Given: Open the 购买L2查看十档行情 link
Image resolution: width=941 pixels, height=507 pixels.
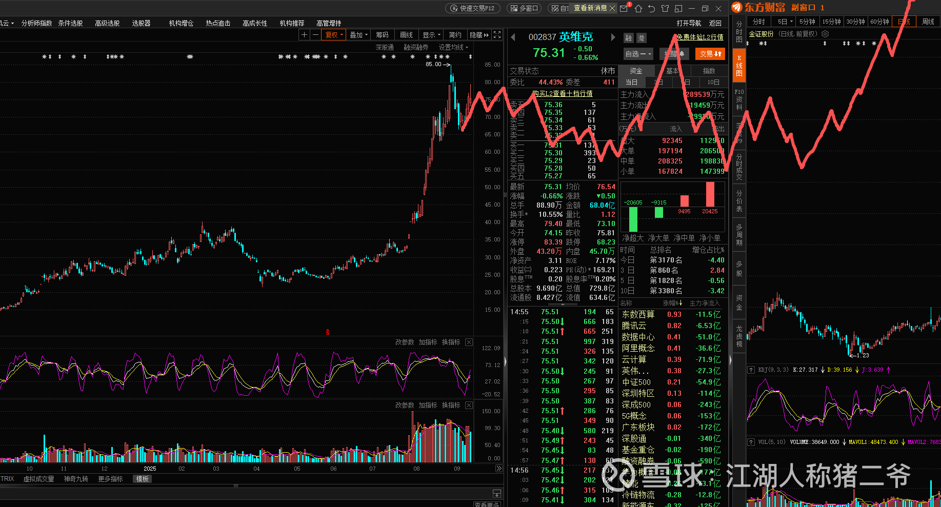Looking at the screenshot, I should coord(562,93).
